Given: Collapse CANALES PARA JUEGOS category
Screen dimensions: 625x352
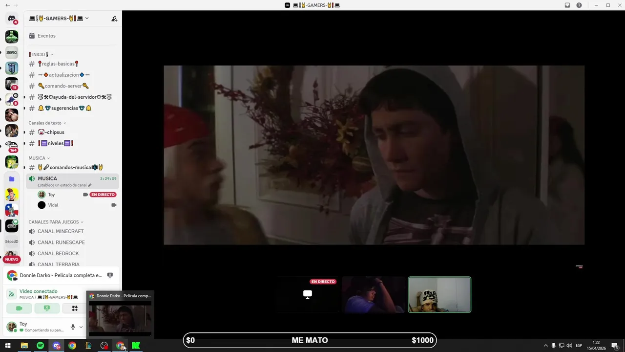Looking at the screenshot, I should pos(56,222).
